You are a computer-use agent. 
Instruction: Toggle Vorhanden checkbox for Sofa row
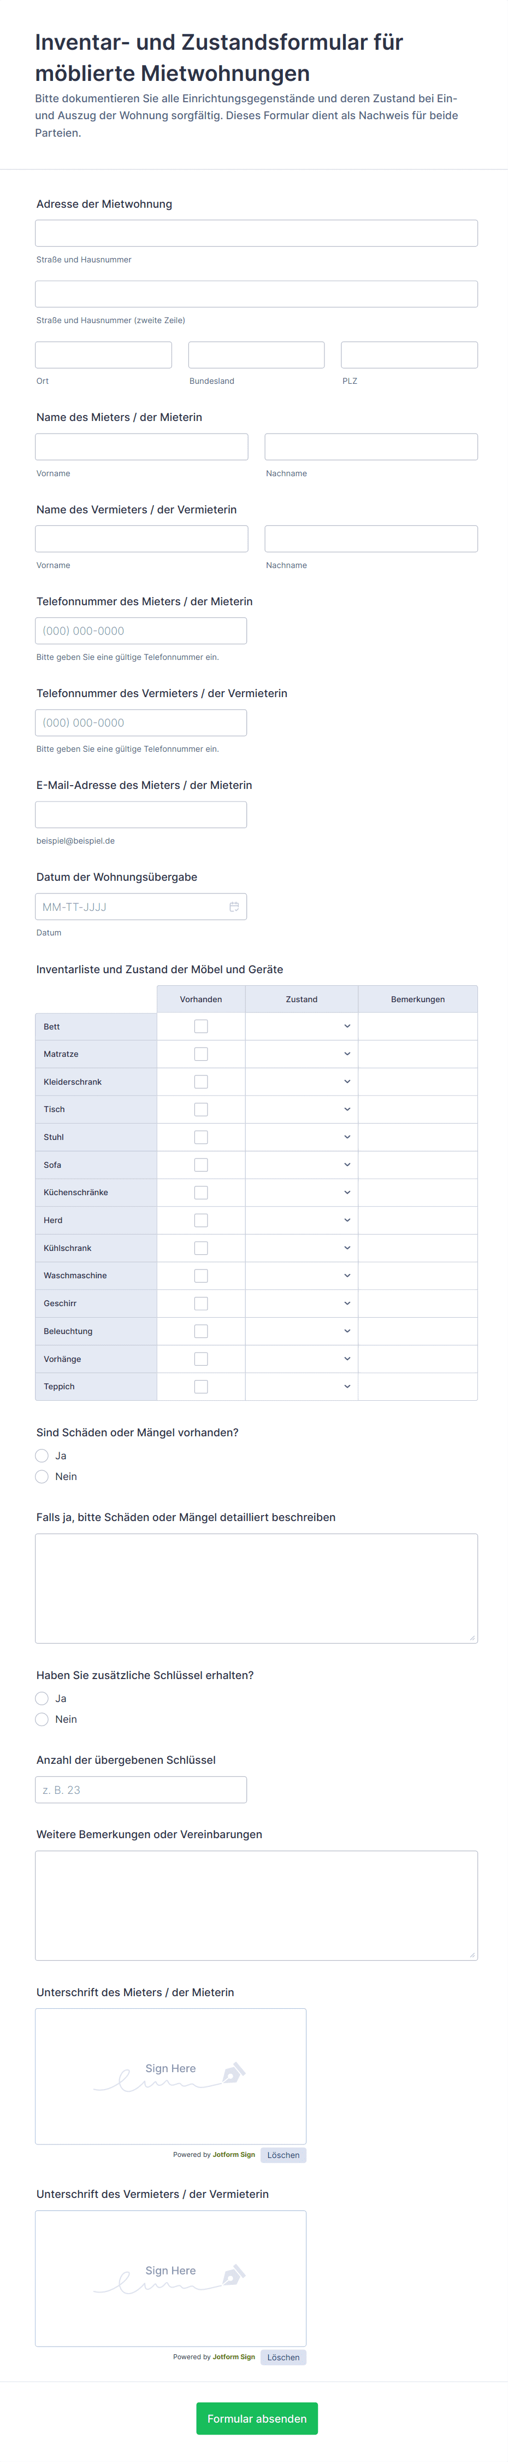[200, 1165]
